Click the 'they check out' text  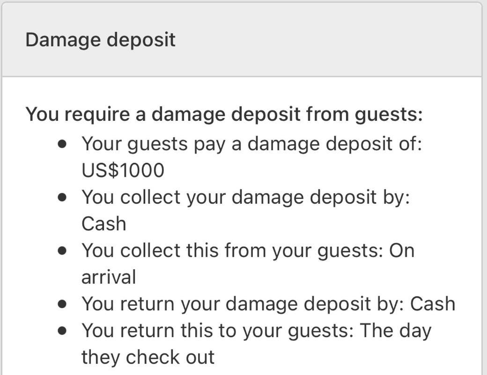[148, 357]
